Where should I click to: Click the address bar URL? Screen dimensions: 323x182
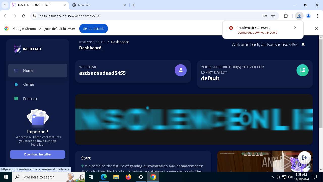(x=70, y=16)
